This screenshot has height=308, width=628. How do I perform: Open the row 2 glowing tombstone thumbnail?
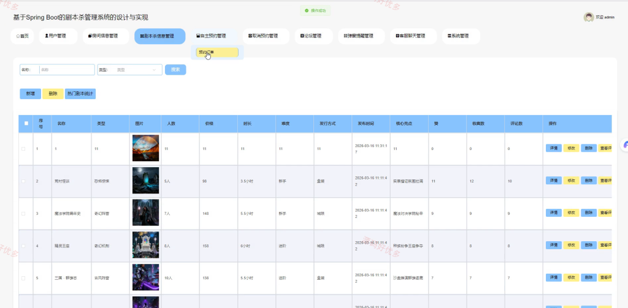point(146,181)
